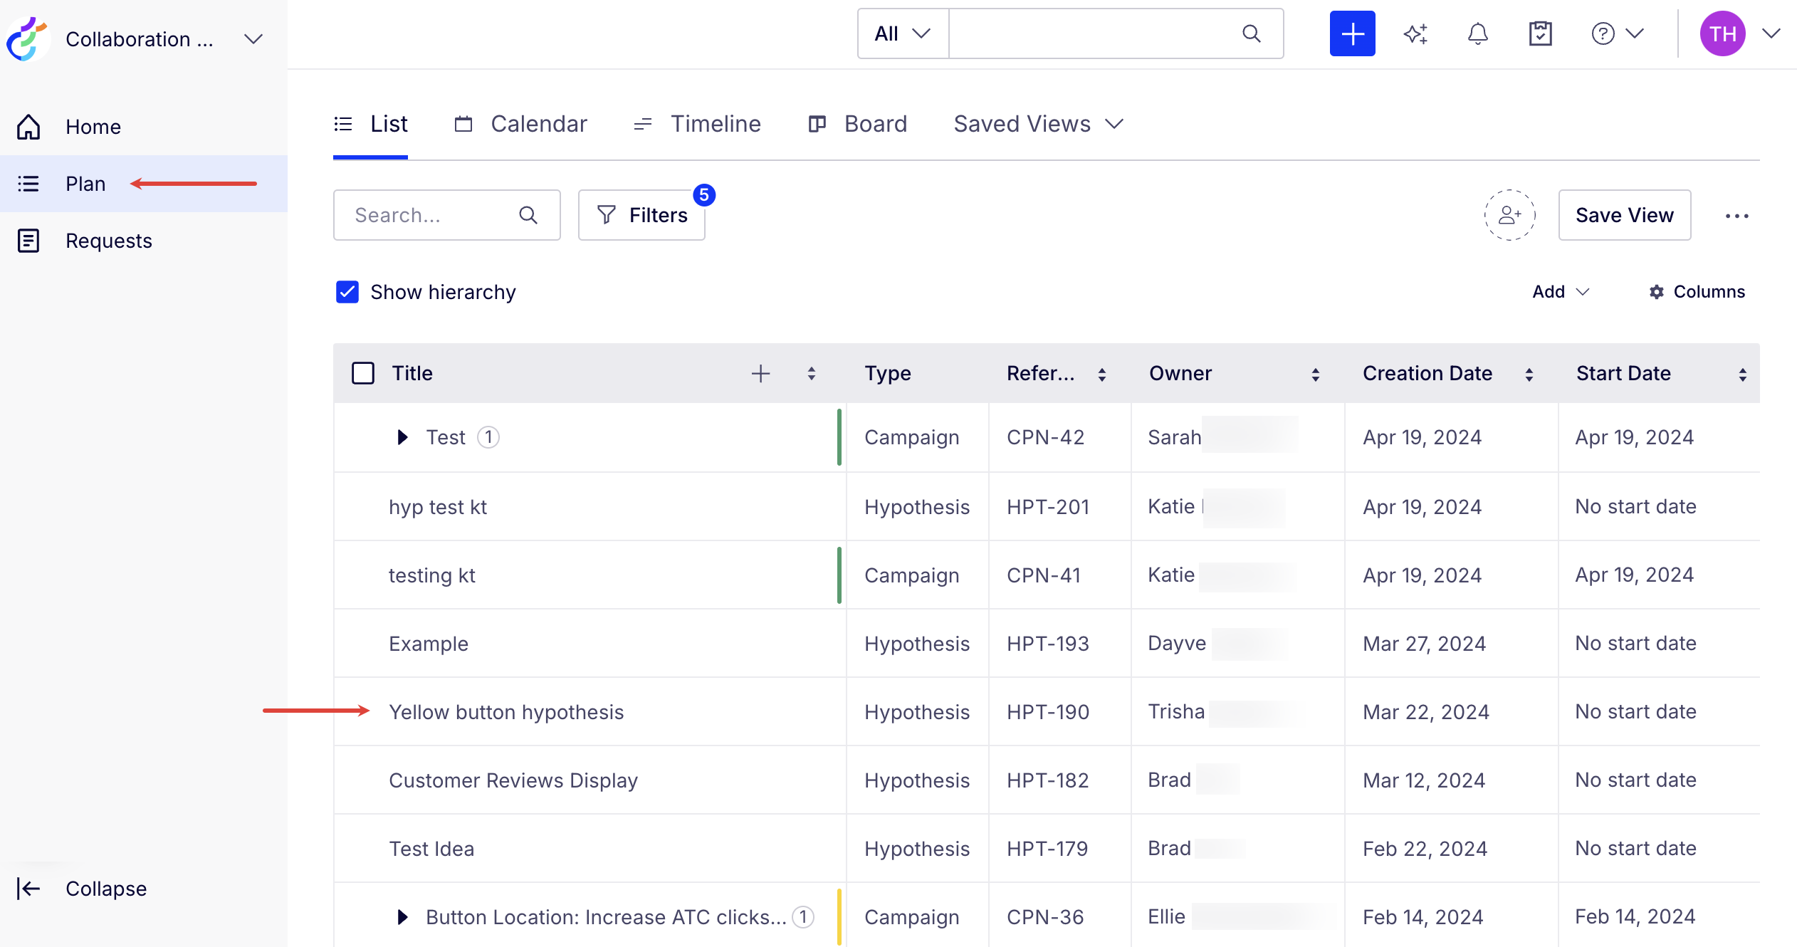Click the add collaborator person icon
Screen dimensions: 1797x947
(1509, 215)
